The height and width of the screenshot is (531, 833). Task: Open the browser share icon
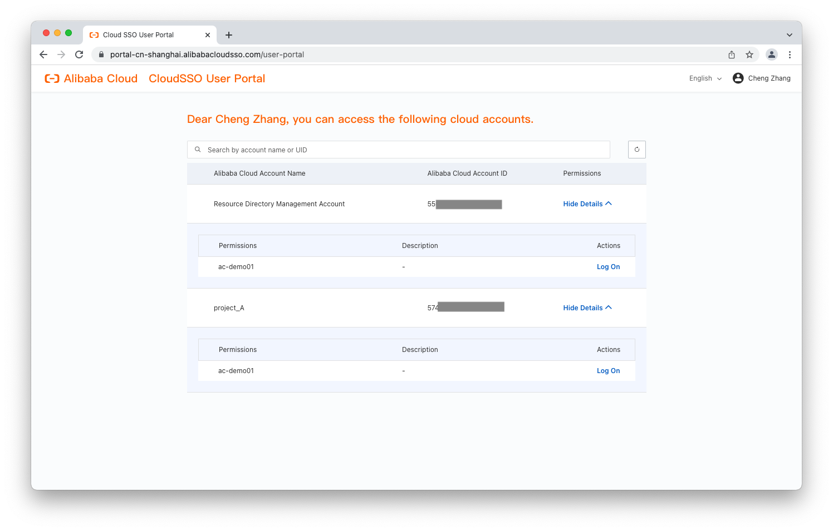(x=732, y=54)
